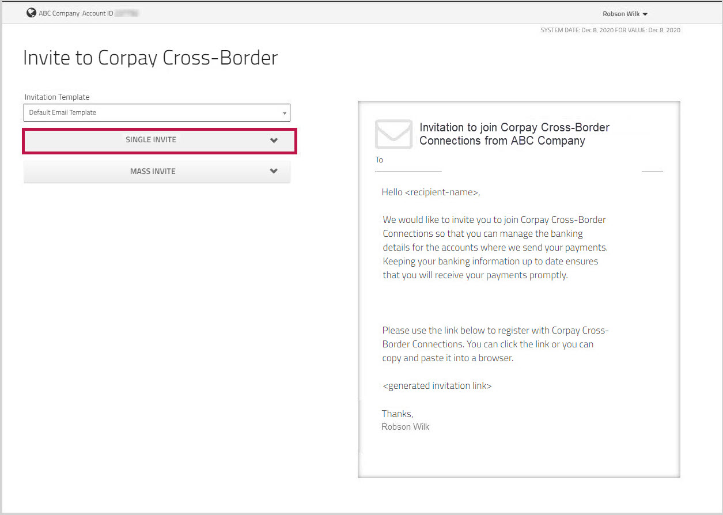Viewport: 723px width, 515px height.
Task: Click the Thanks, closing line
Action: coord(398,414)
